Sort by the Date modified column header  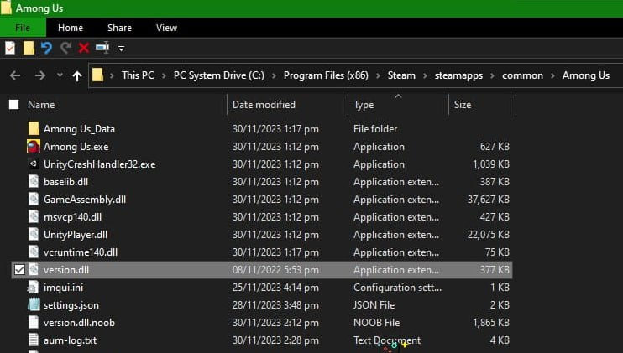point(264,105)
